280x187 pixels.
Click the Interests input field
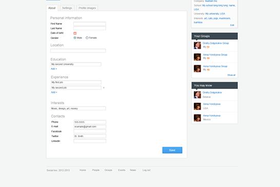[78, 108]
